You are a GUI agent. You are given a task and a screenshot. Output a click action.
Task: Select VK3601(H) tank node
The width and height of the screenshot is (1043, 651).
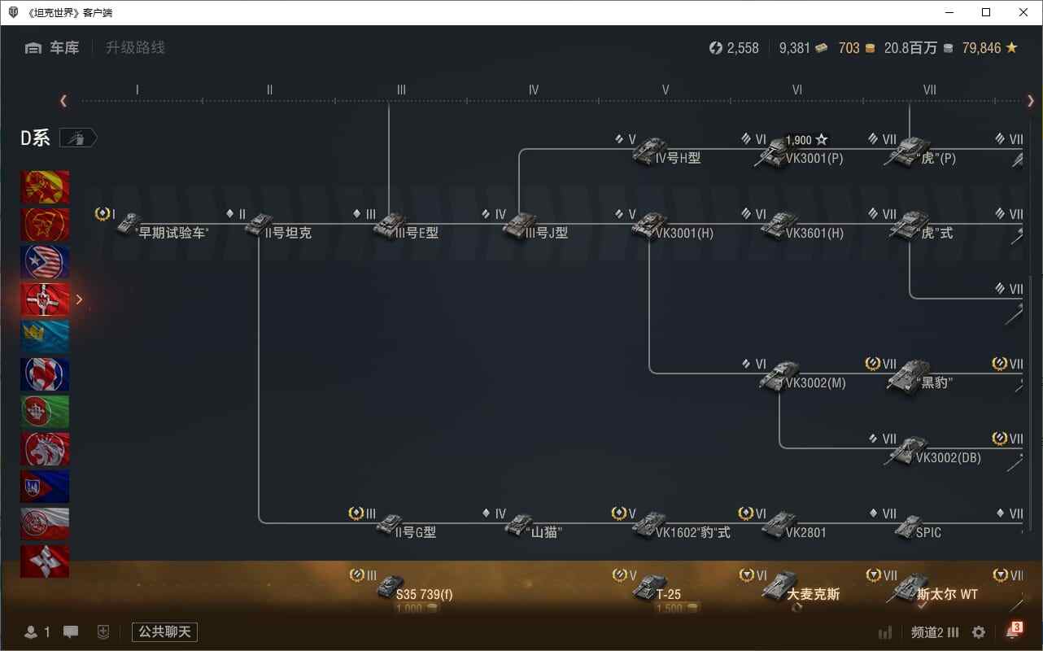[x=802, y=225]
